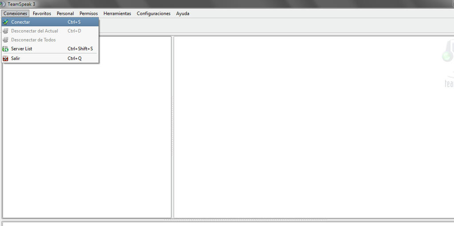Open the Favoritos menu
454x226 pixels.
(x=42, y=13)
